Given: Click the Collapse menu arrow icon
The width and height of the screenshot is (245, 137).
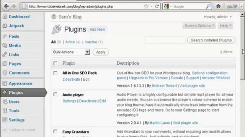Looking at the screenshot, I should [5, 129].
